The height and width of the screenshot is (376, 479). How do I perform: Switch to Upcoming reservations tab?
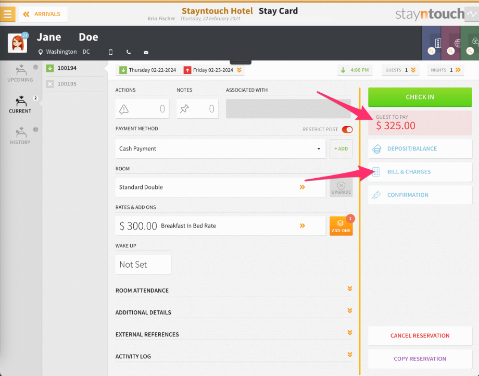(x=20, y=73)
